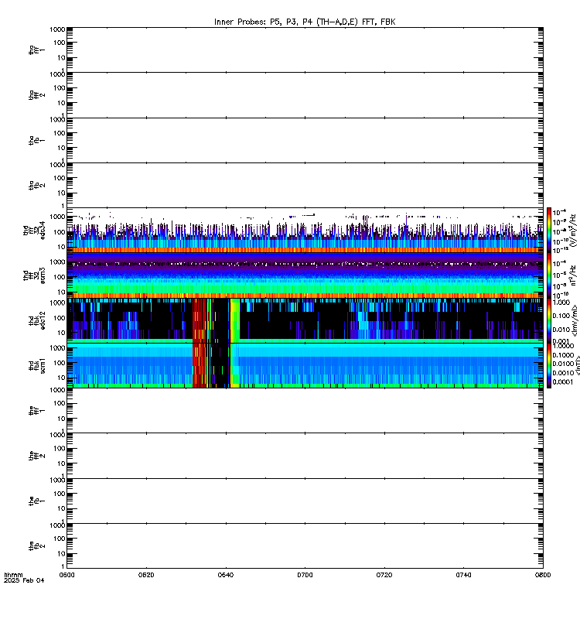Click the yellow-green band in thd fbk edc12 panel

(235, 320)
